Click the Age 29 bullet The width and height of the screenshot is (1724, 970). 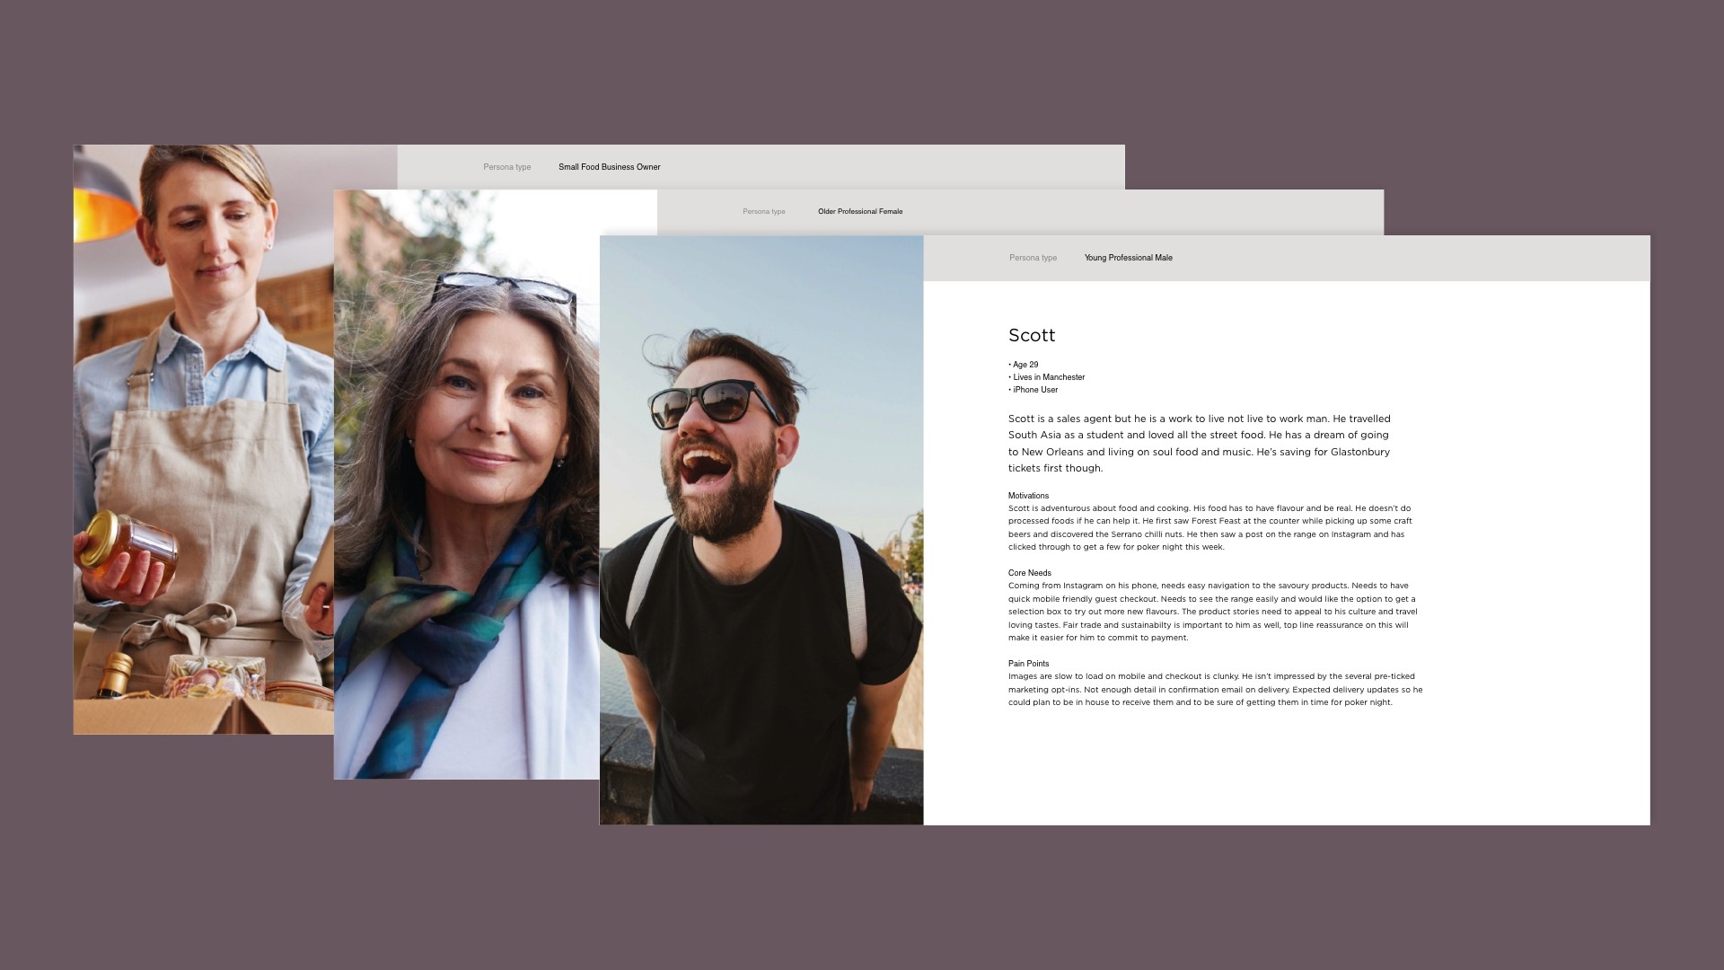1025,365
